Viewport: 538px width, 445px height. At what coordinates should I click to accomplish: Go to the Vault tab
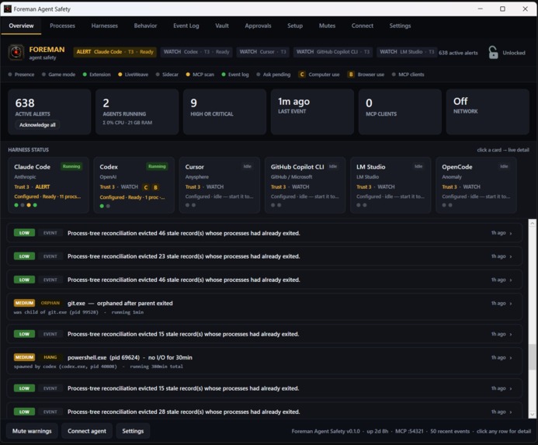click(222, 26)
